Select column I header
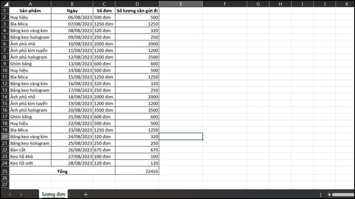This screenshot has width=355, height=199. (x=302, y=4)
